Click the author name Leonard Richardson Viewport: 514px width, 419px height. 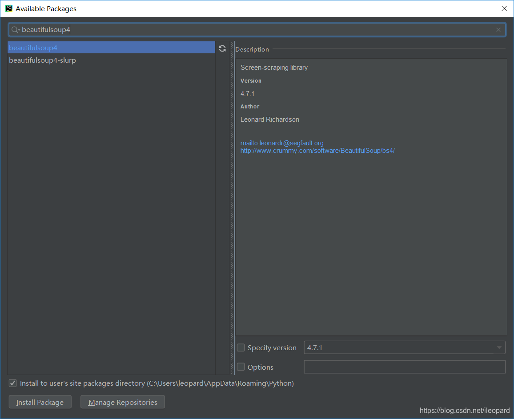pos(270,120)
